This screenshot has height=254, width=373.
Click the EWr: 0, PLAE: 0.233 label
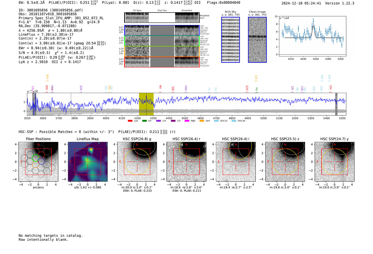[137, 191]
